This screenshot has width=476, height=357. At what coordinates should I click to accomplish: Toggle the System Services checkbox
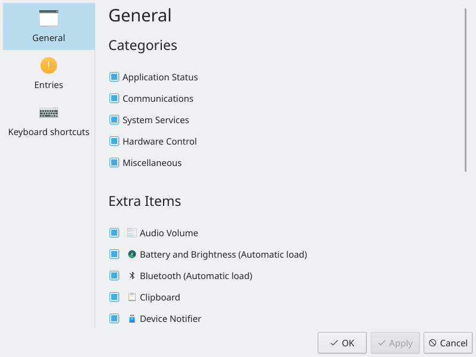click(114, 120)
